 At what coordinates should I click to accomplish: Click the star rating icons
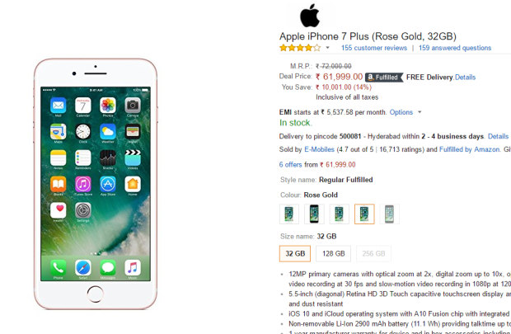click(x=300, y=48)
